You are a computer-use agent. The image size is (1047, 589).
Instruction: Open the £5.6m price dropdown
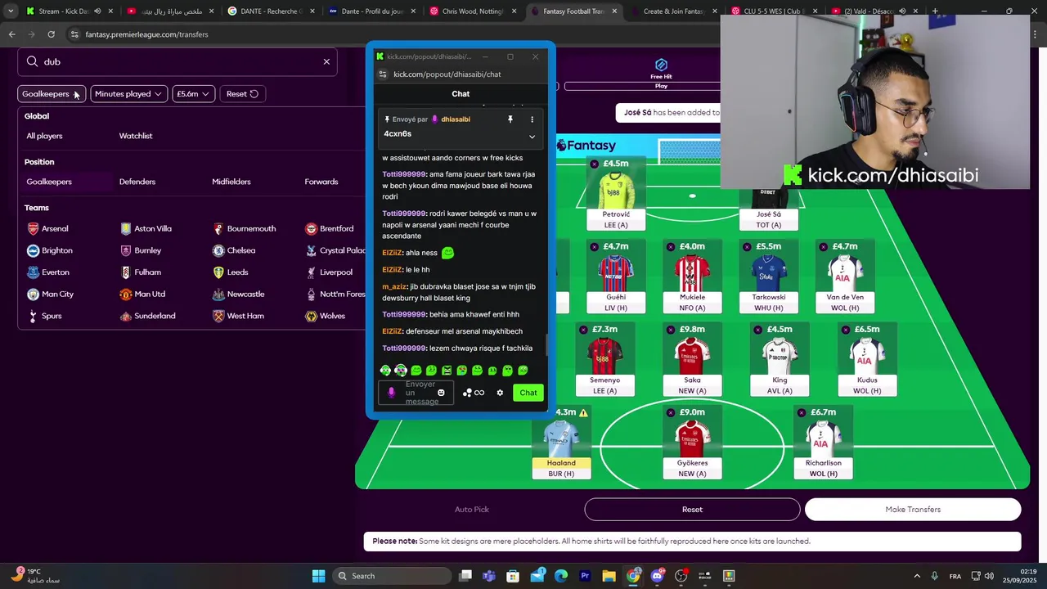click(x=193, y=94)
